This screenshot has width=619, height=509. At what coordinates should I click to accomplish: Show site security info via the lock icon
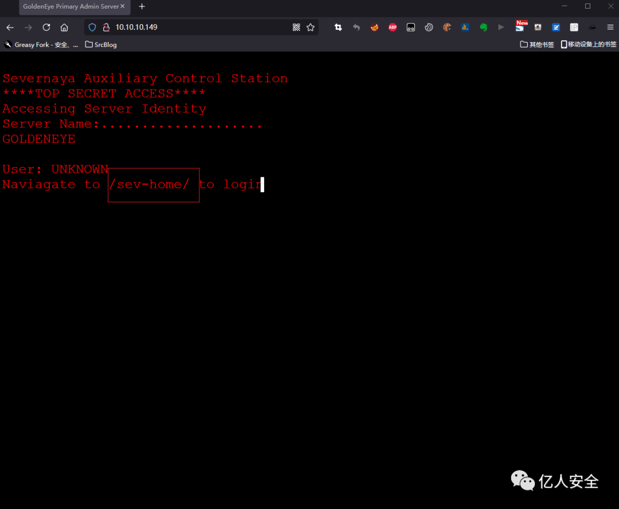(106, 28)
